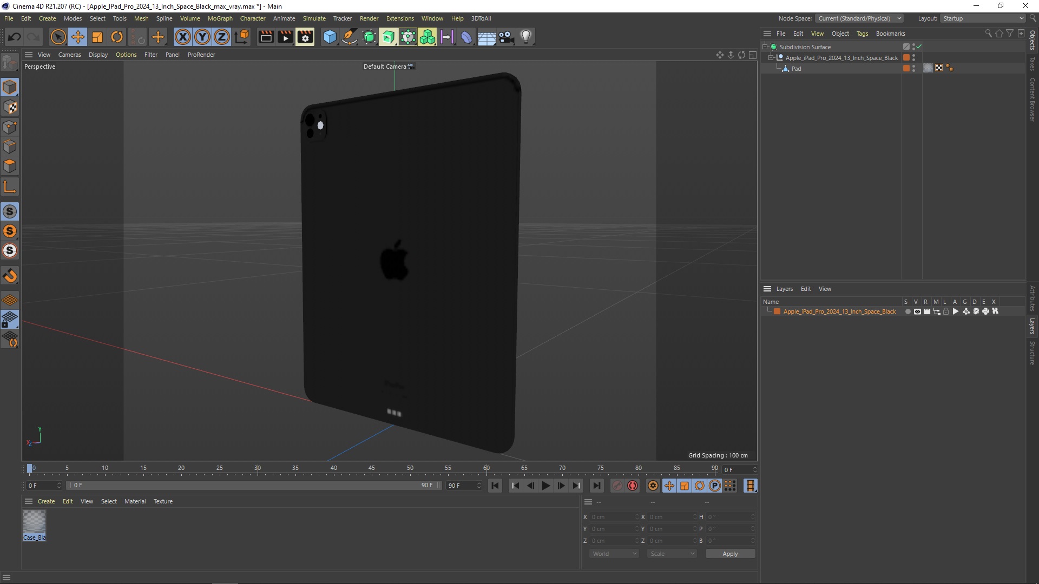Select the Live Selection tool
1039x584 pixels.
coord(58,37)
